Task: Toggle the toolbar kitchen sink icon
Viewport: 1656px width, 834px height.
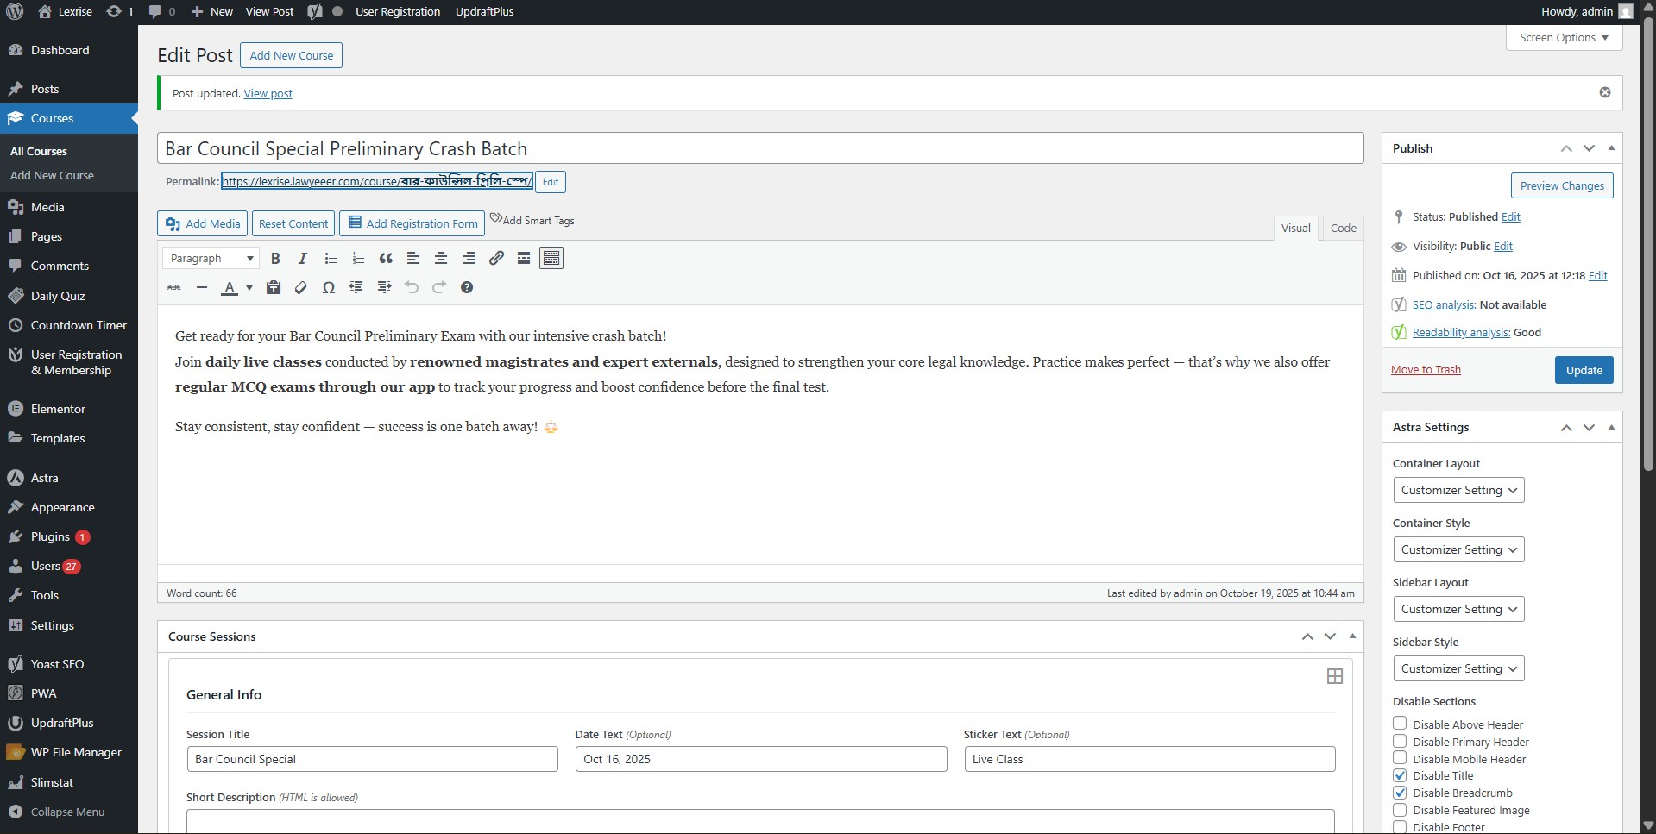Action: pos(551,258)
